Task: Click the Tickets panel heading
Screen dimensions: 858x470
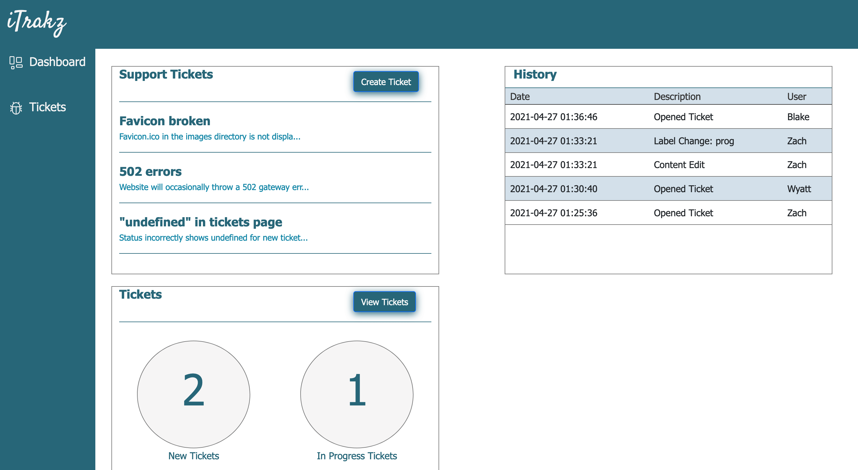Action: 140,294
